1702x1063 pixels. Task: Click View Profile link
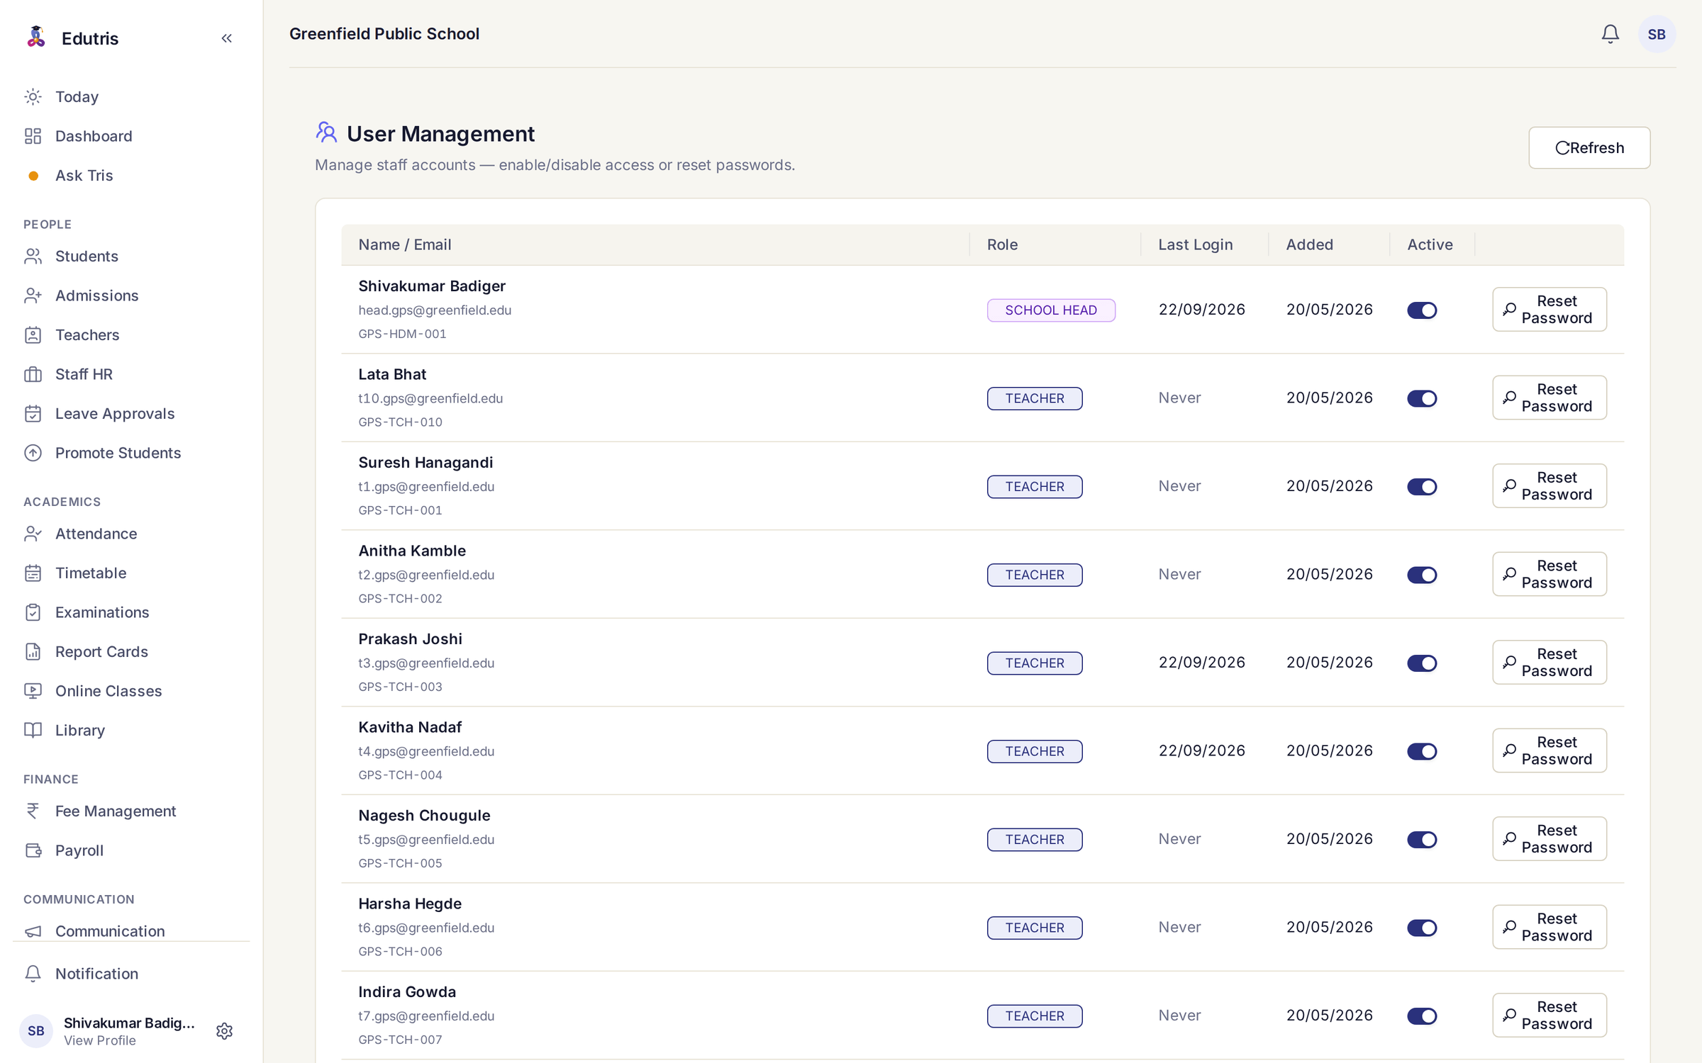click(x=100, y=1040)
